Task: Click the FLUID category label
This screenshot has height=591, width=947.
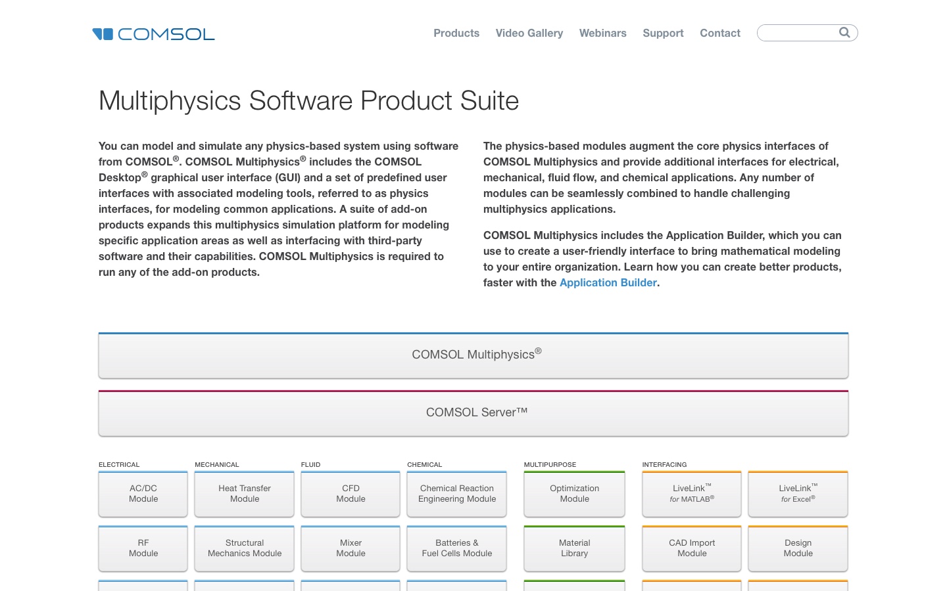Action: [311, 465]
